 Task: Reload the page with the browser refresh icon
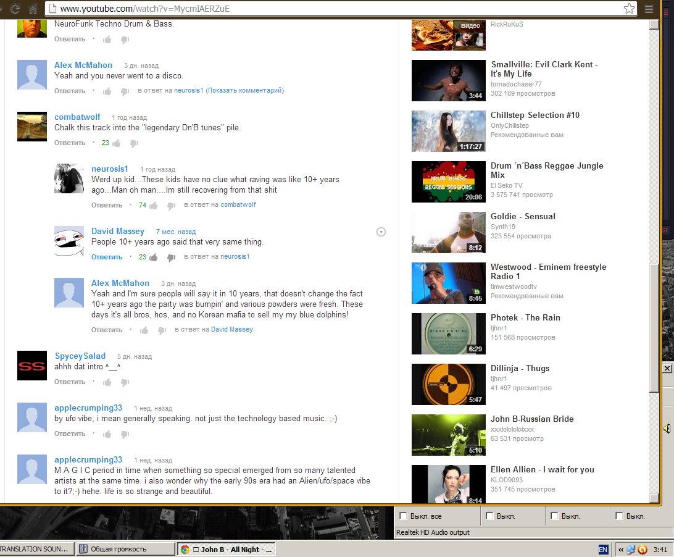click(x=15, y=8)
